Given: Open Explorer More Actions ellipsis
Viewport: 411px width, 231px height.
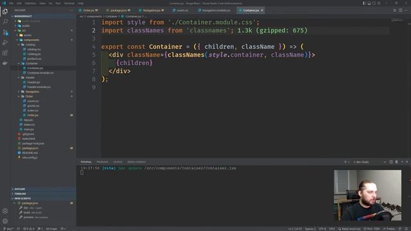Looking at the screenshot, I should pos(71,10).
